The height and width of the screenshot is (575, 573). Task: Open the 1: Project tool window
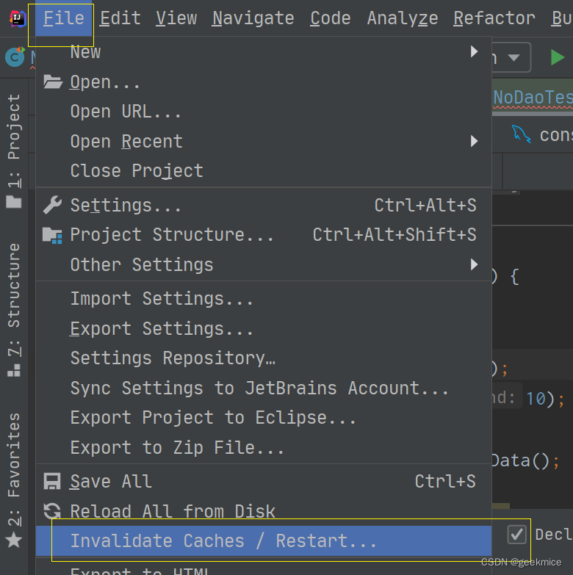click(x=14, y=151)
